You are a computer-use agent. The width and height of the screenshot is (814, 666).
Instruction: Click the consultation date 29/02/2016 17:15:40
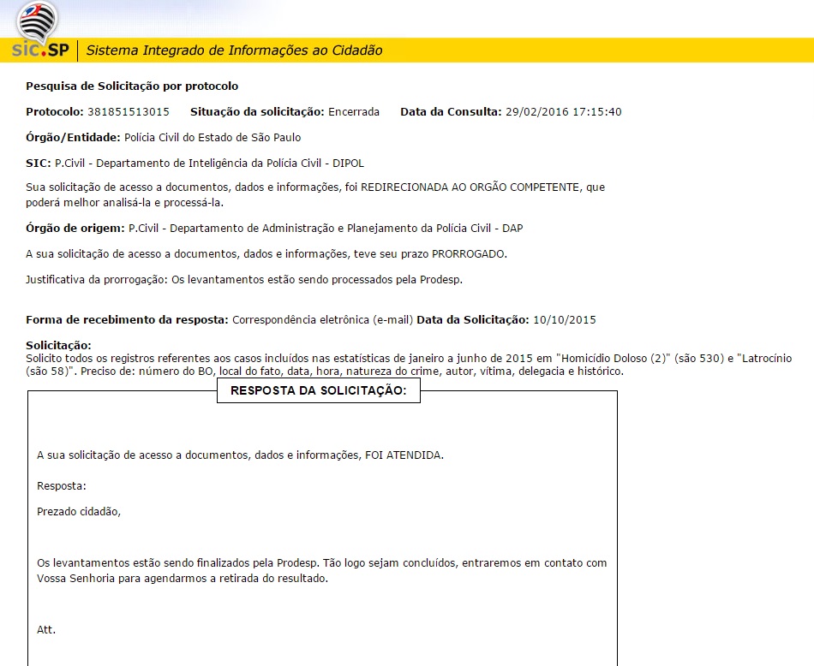point(563,112)
